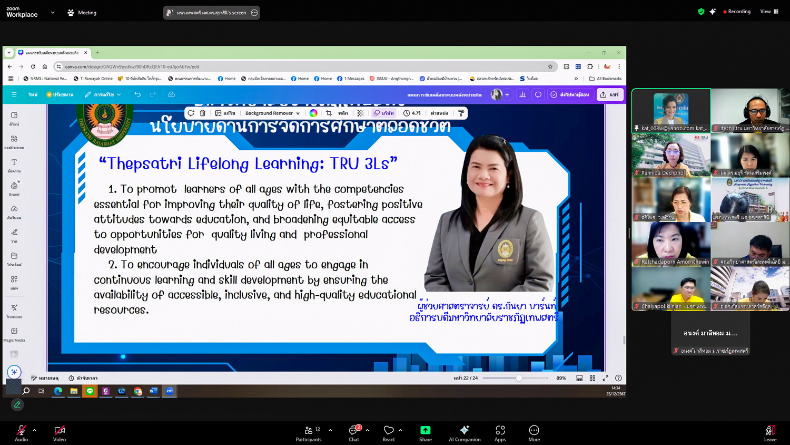Open the Zoom Apps panel
790x445 pixels.
[x=500, y=430]
